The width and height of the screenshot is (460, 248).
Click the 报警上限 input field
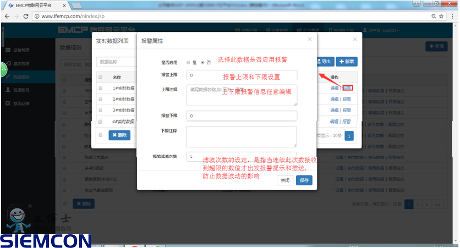click(242, 75)
